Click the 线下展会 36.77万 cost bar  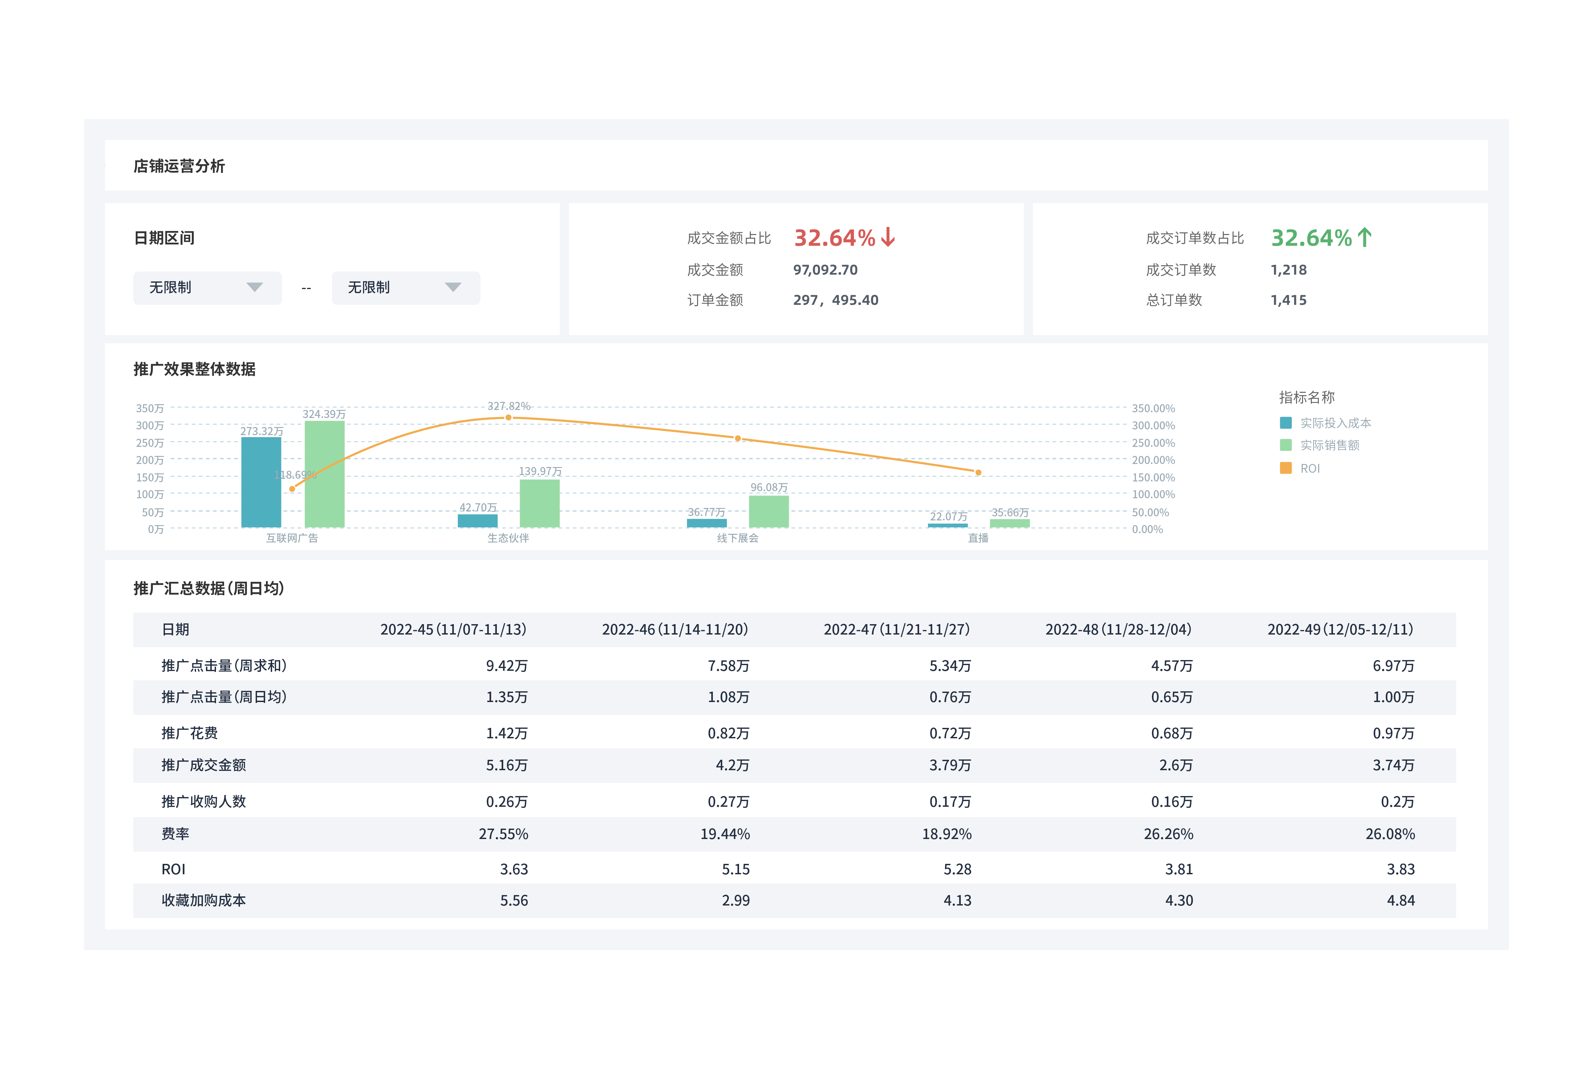706,523
